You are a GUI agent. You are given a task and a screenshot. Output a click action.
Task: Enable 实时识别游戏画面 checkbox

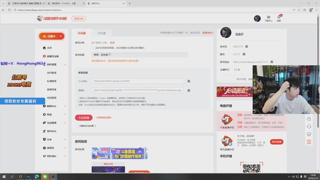93,48
